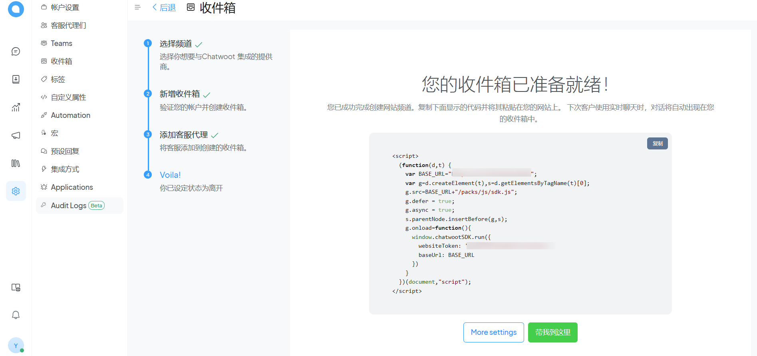The image size is (757, 356).
Task: Open the Contacts icon in left rail
Action: click(16, 80)
